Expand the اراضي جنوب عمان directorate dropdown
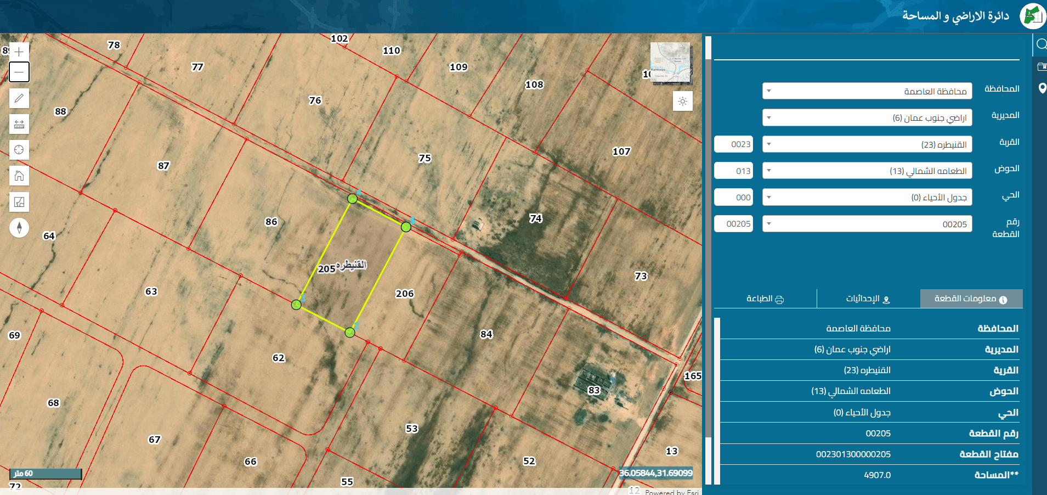 [867, 117]
